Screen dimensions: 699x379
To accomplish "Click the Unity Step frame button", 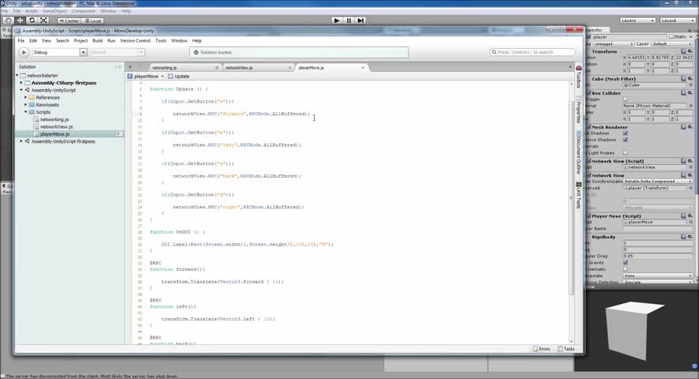I will pyautogui.click(x=361, y=21).
